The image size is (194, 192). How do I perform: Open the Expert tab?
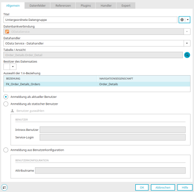126,6
